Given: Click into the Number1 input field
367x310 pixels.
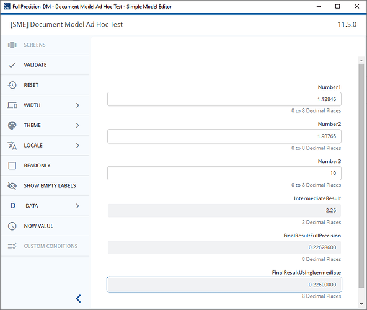Looking at the screenshot, I should (224, 99).
